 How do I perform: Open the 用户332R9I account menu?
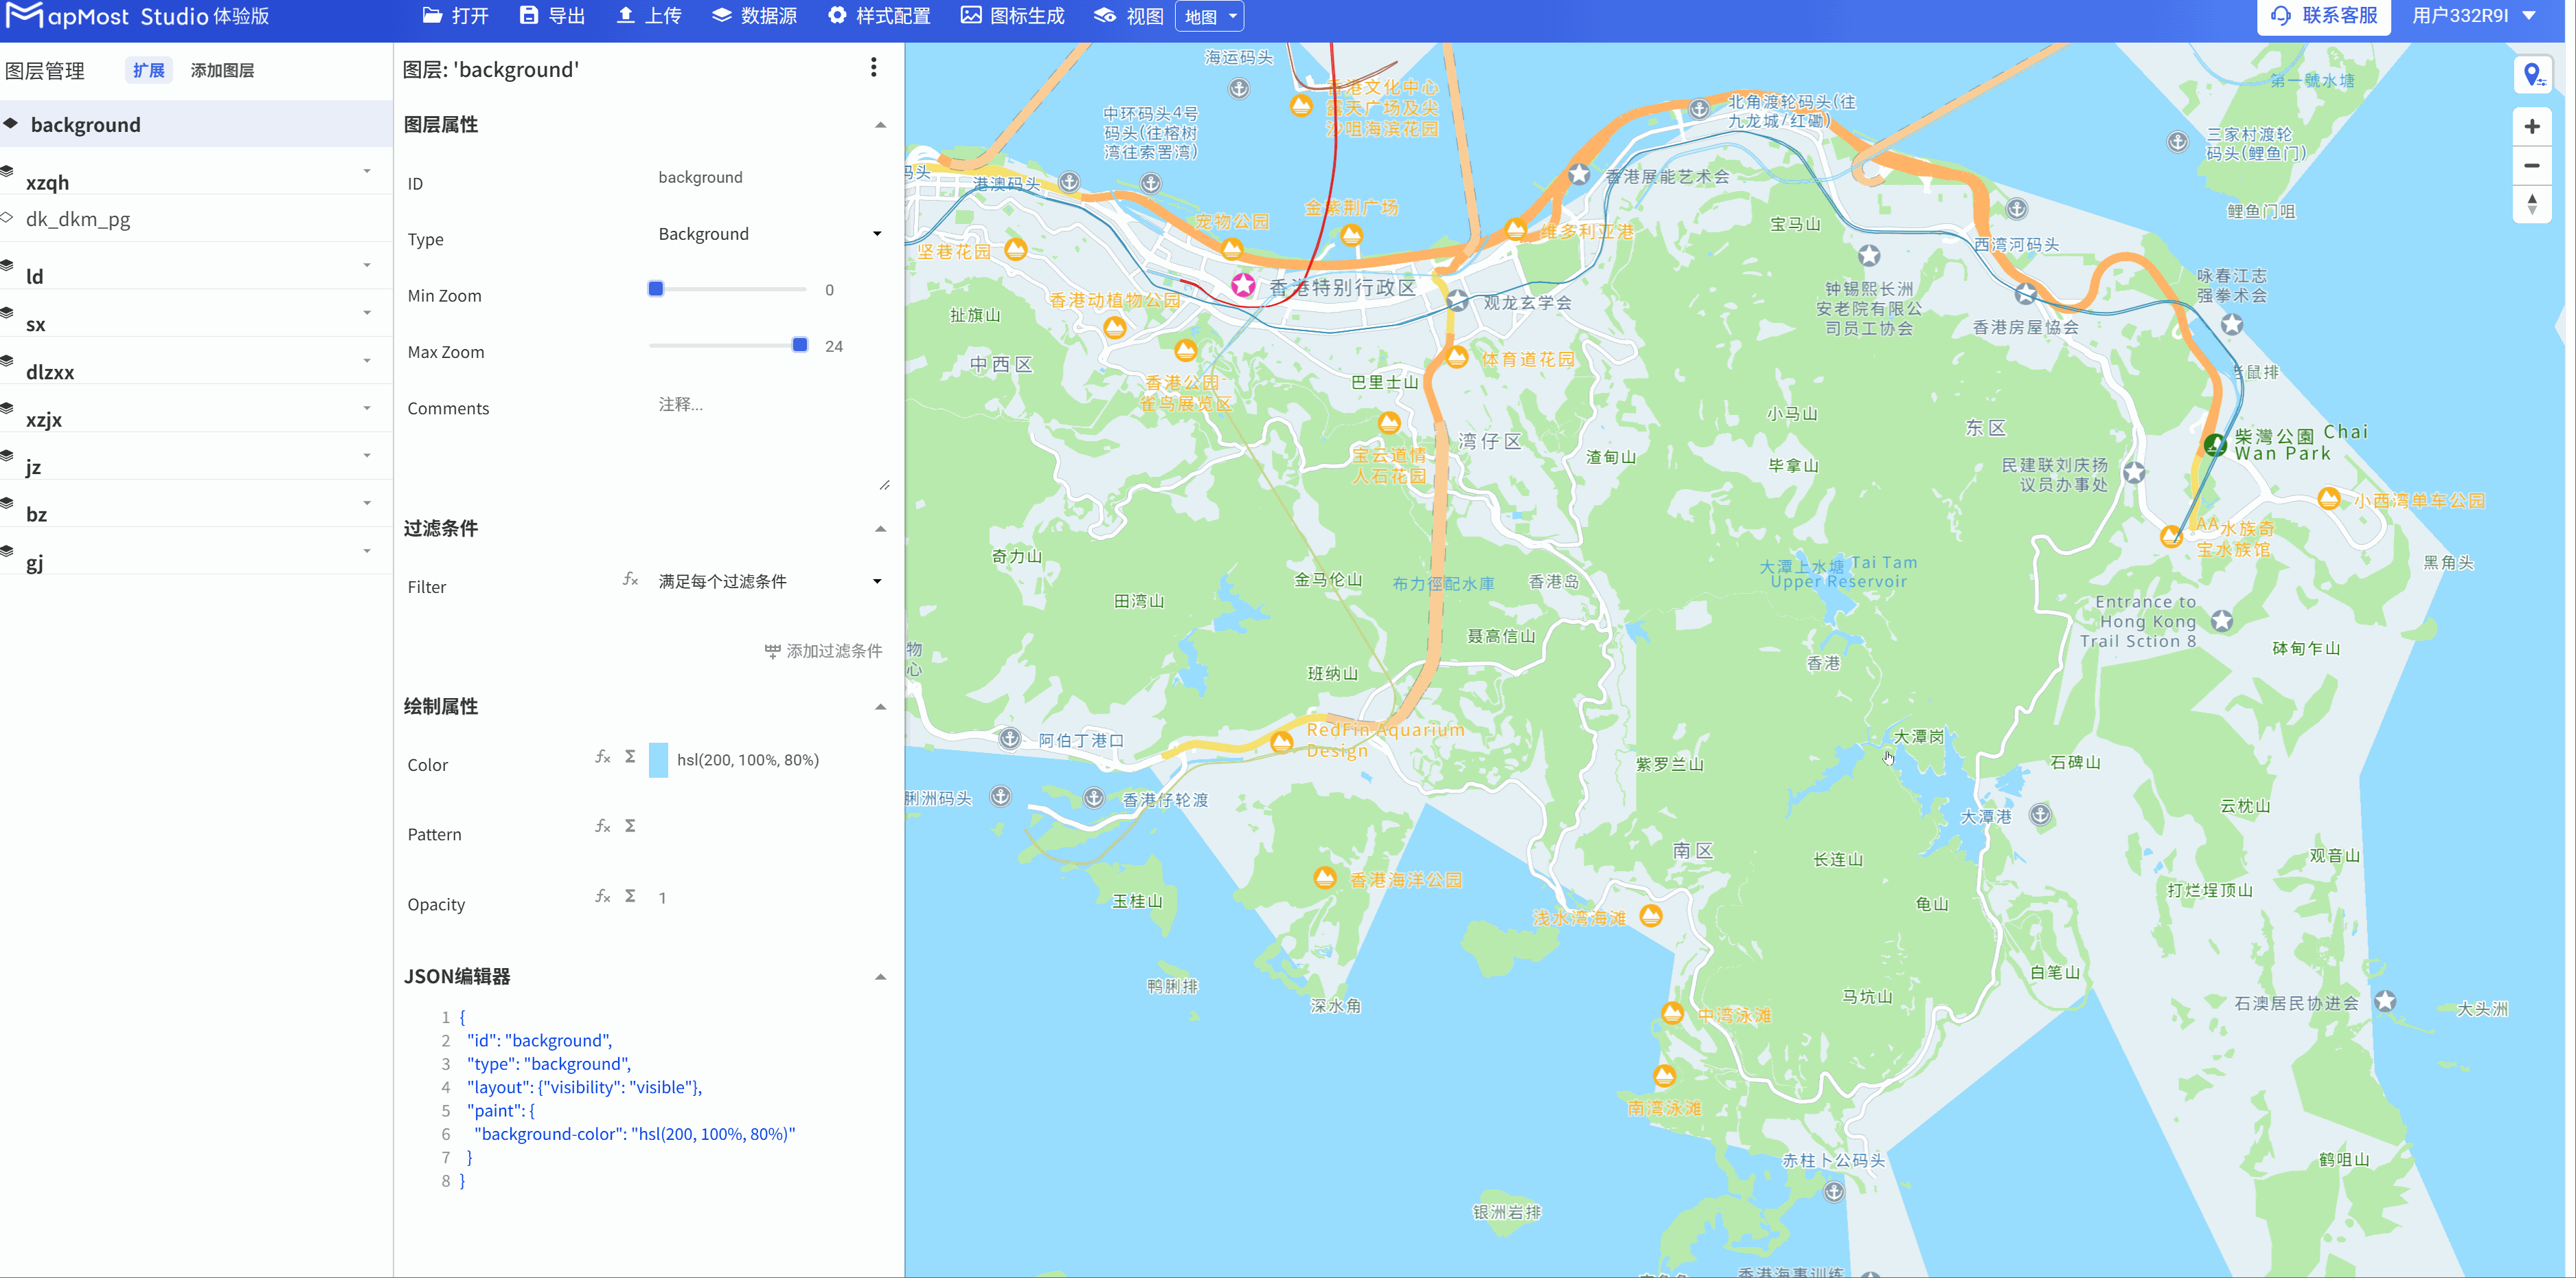2472,16
